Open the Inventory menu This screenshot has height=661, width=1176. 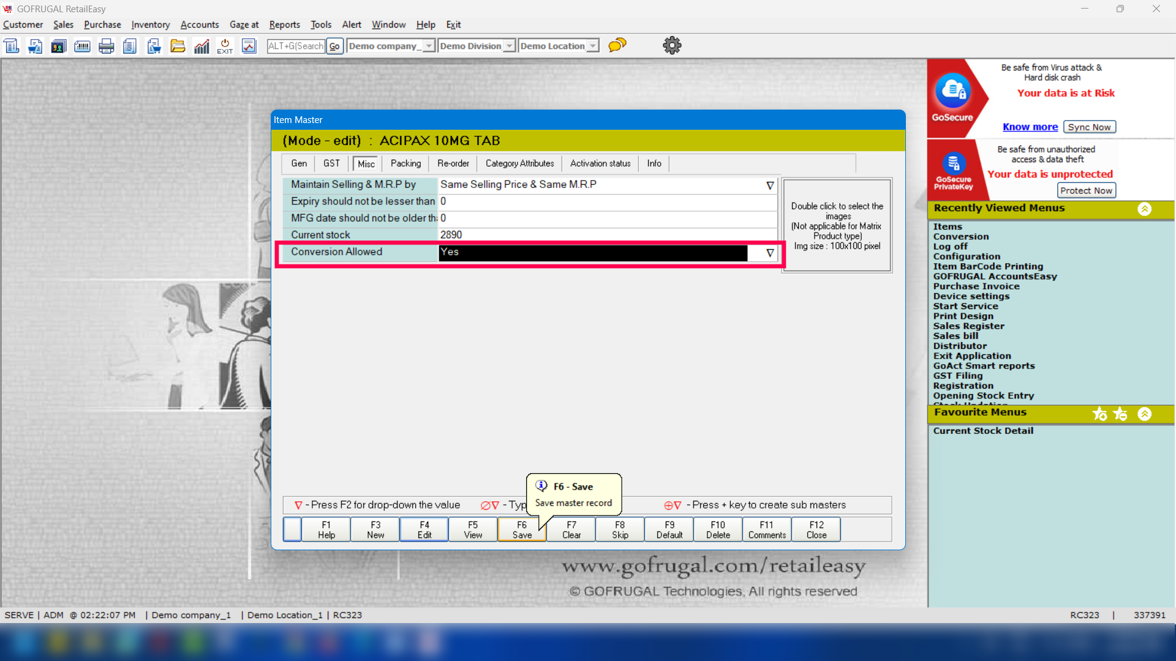point(150,24)
